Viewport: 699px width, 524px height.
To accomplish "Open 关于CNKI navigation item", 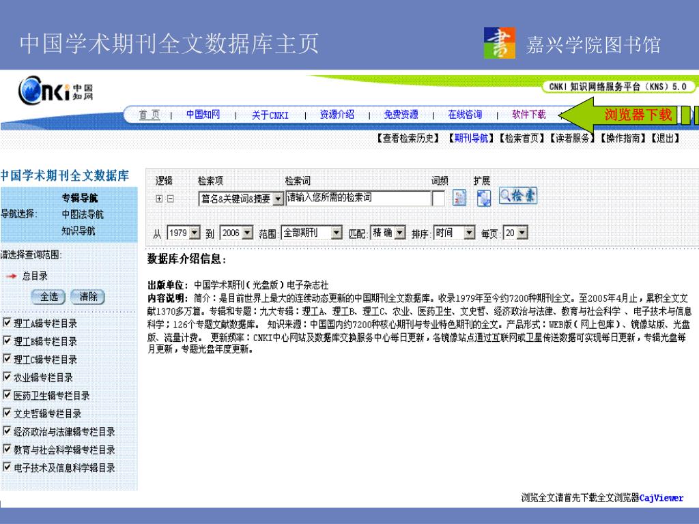I will point(270,115).
